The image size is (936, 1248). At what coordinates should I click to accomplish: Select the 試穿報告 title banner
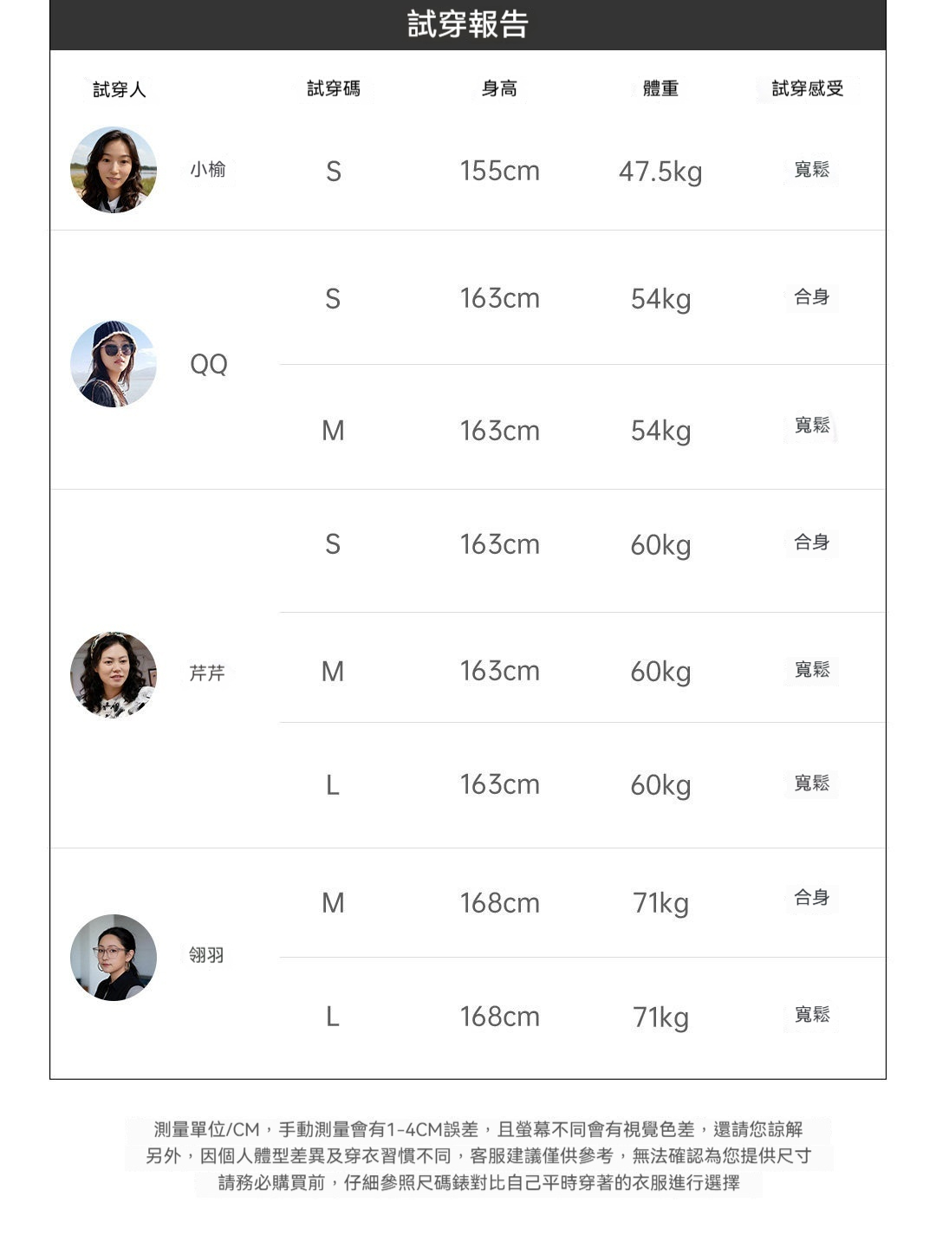(468, 24)
